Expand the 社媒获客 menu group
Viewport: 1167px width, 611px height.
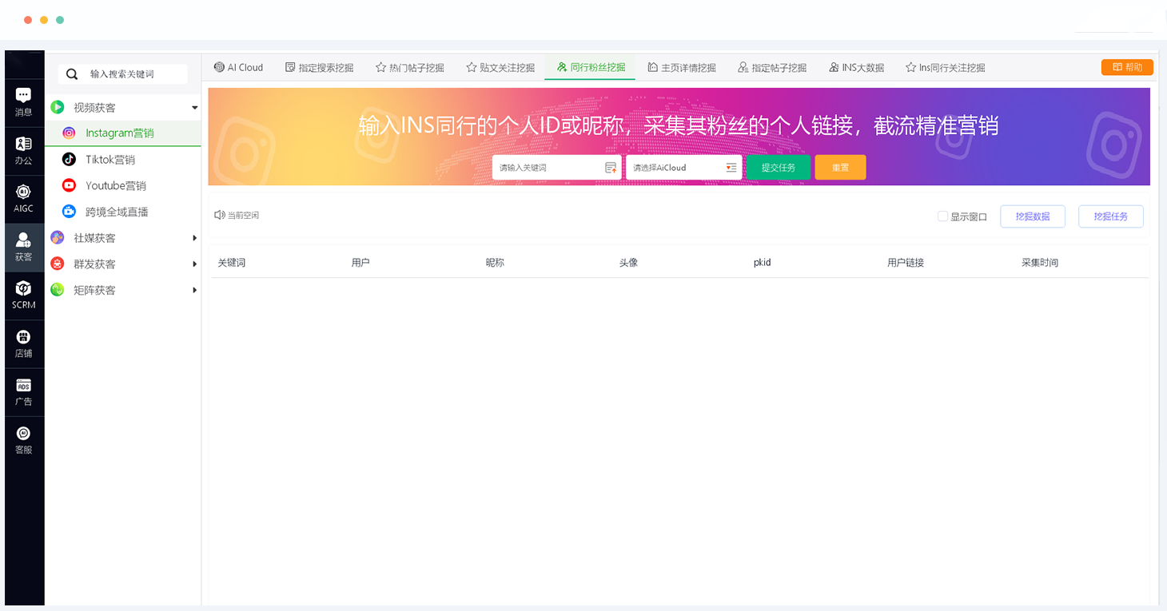point(194,238)
